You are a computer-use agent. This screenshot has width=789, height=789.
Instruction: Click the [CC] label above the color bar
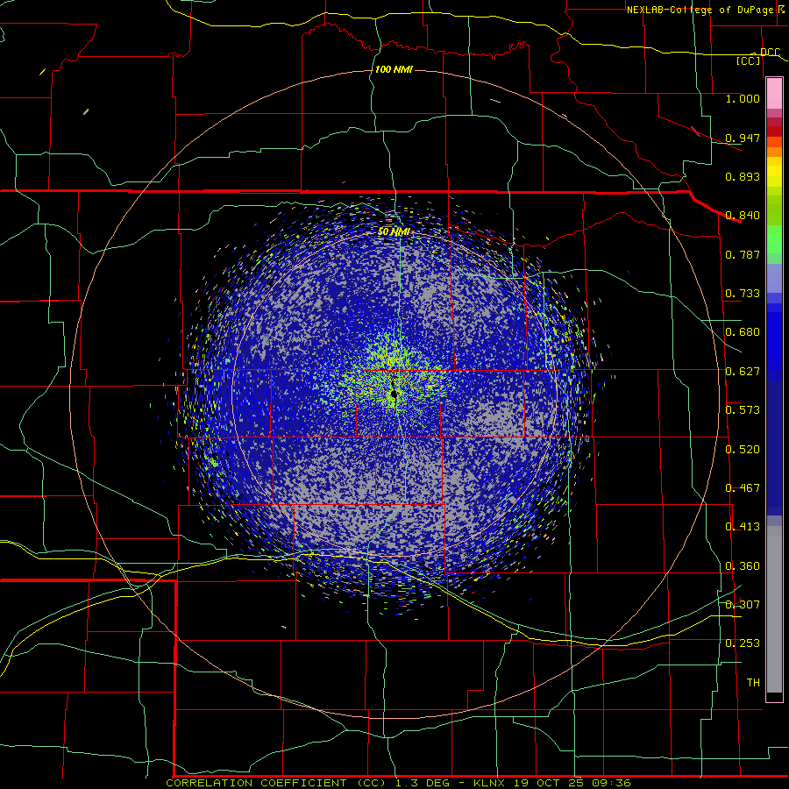[749, 60]
